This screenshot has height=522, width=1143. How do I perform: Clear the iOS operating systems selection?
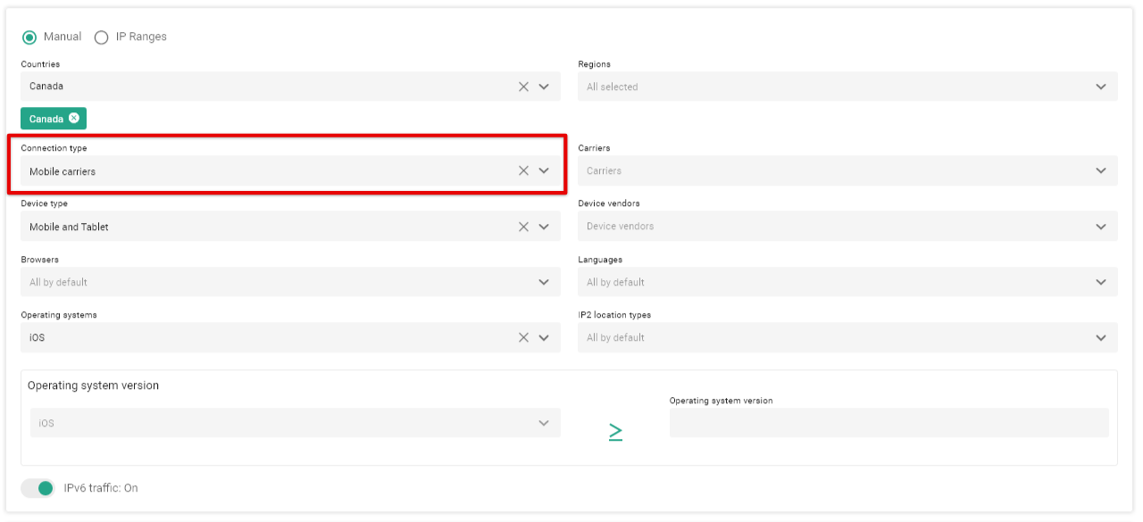tap(523, 337)
